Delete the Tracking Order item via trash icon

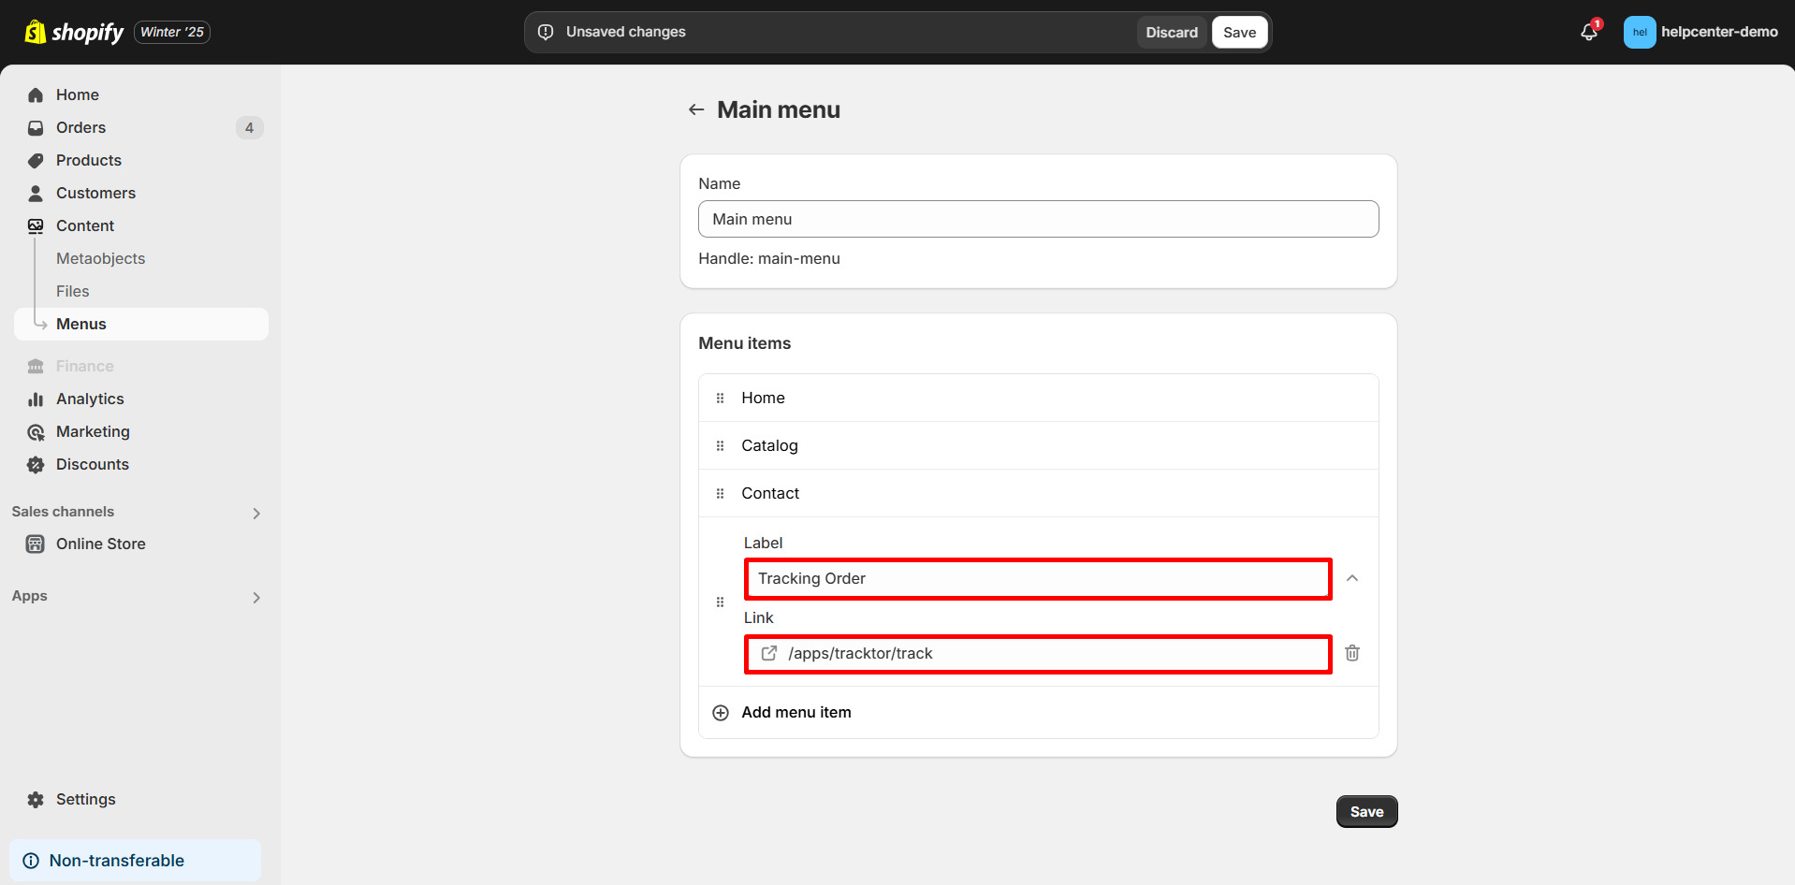click(x=1351, y=653)
